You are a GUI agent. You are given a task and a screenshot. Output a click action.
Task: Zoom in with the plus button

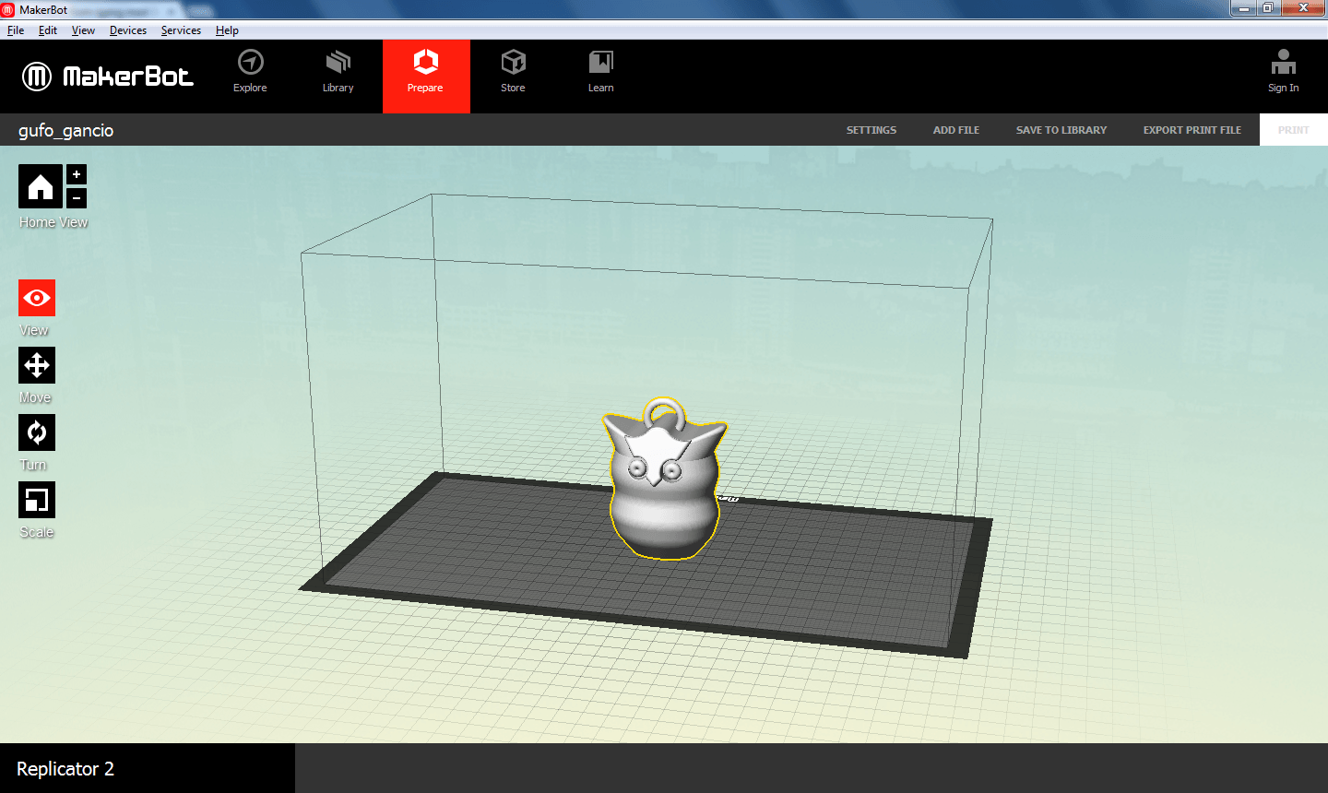pyautogui.click(x=77, y=174)
